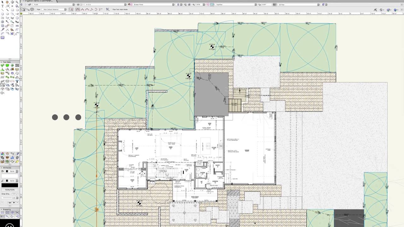Open Pipe tool preferences icon
The image size is (404, 227).
click(108, 9)
